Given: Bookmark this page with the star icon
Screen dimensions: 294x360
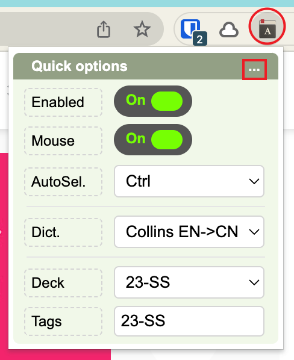Looking at the screenshot, I should tap(142, 29).
